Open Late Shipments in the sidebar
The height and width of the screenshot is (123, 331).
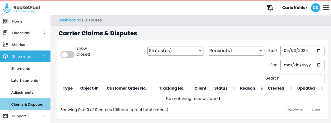click(x=25, y=80)
